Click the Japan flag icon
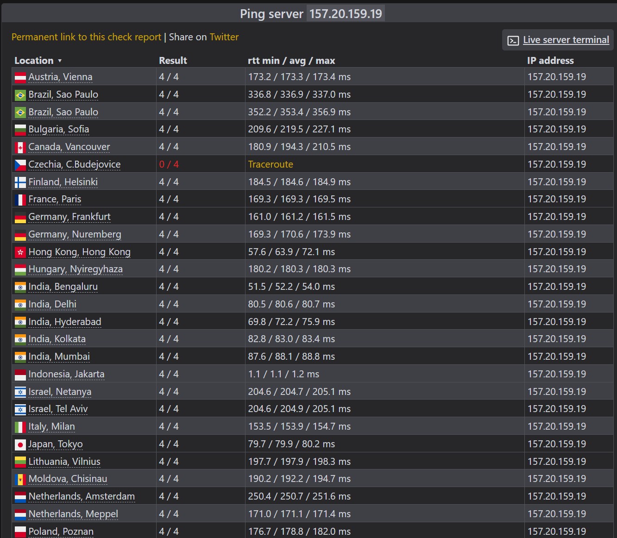The image size is (617, 538). (x=20, y=445)
